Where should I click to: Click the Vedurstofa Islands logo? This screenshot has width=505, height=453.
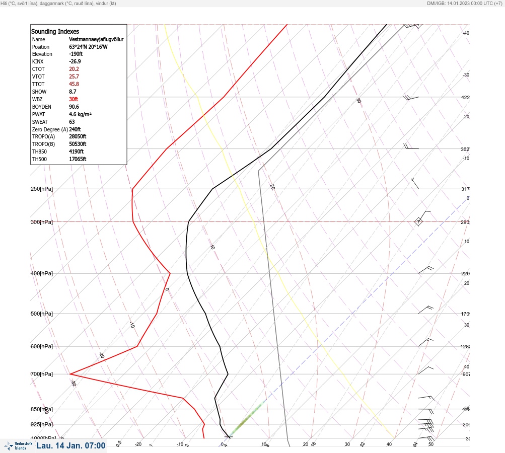pos(18,446)
